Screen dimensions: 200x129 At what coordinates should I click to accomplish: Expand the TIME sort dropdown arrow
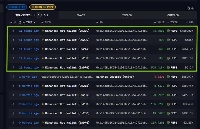pos(34,22)
